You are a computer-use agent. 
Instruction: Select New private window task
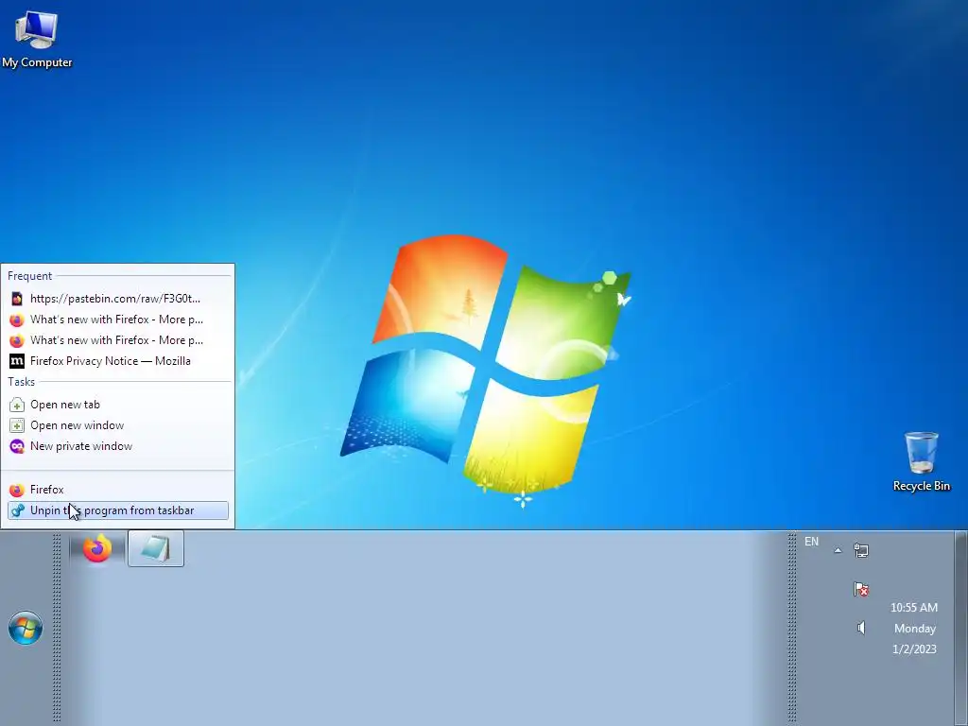point(118,446)
